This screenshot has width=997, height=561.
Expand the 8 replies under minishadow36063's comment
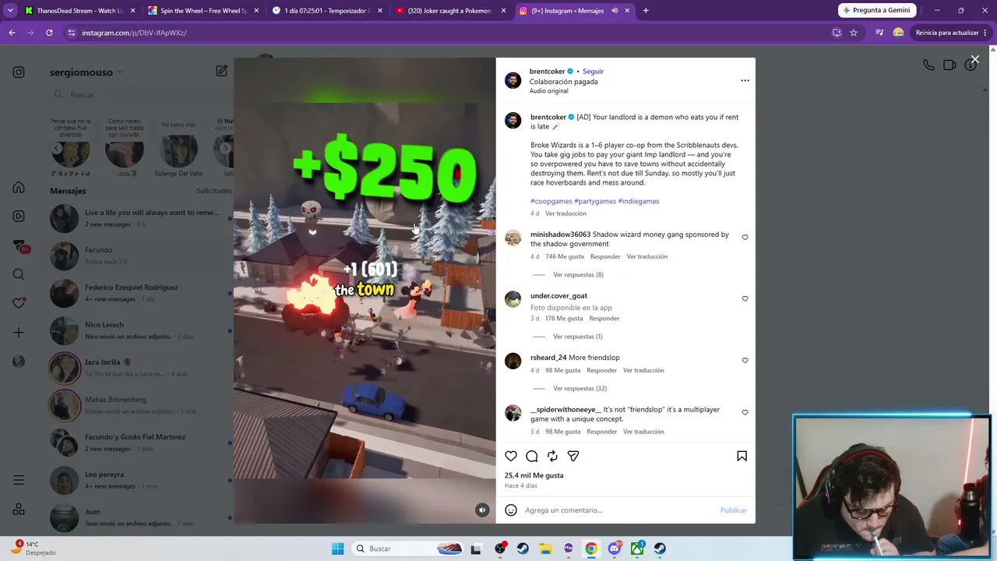578,275
